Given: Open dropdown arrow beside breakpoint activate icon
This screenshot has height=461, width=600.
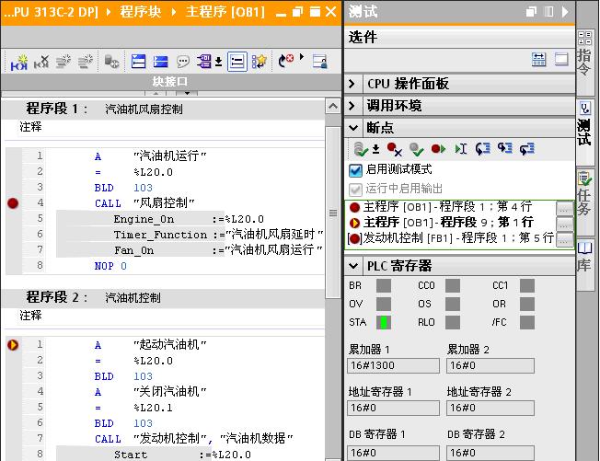Looking at the screenshot, I should [x=375, y=149].
